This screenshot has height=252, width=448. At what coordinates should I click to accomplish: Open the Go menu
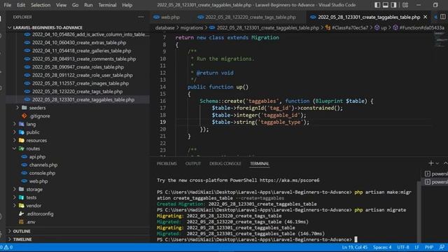pyautogui.click(x=75, y=5)
